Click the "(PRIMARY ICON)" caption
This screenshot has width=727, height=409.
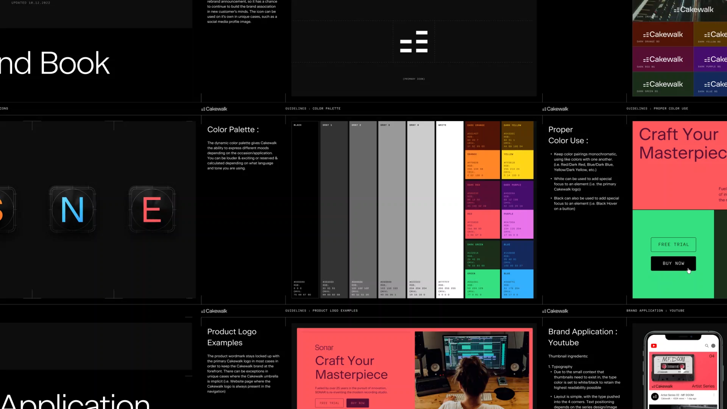(413, 79)
